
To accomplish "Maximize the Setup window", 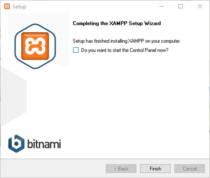I will (x=181, y=6).
